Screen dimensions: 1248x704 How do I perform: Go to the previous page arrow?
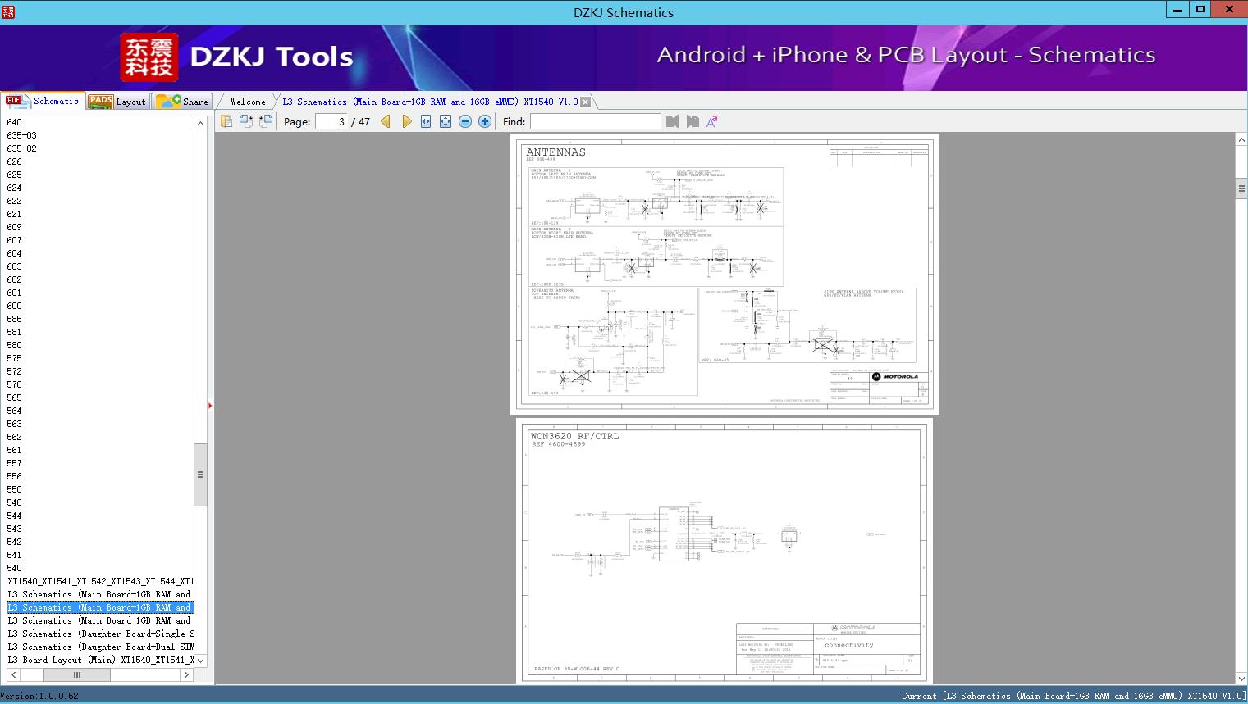pos(386,121)
